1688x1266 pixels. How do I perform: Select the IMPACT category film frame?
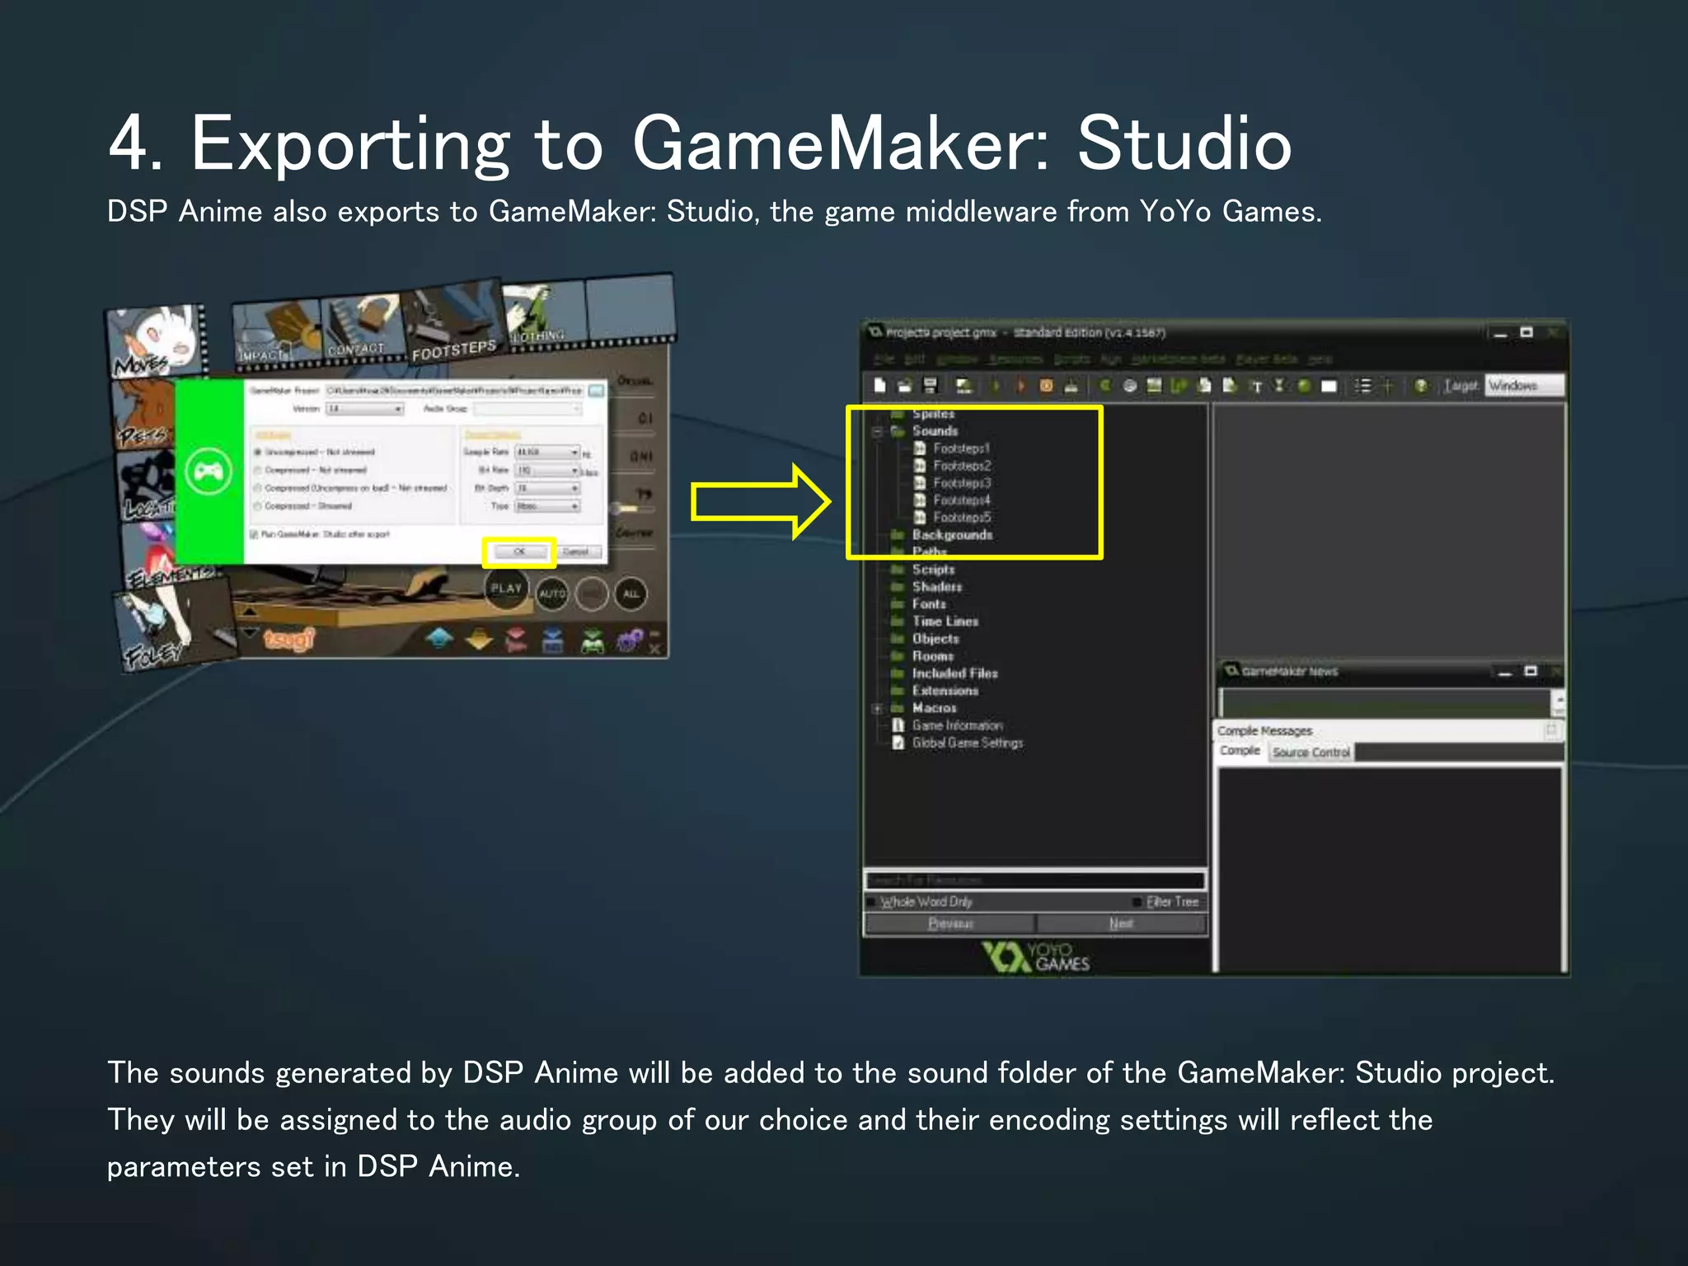[x=277, y=334]
